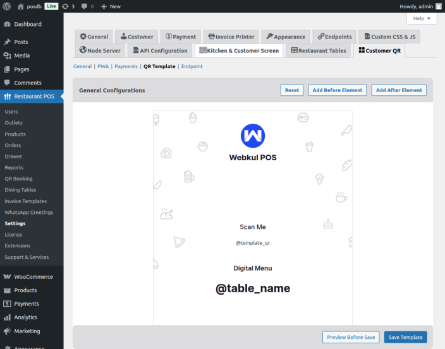445x349 pixels.
Task: Select the Scan Me text element
Action: click(253, 227)
